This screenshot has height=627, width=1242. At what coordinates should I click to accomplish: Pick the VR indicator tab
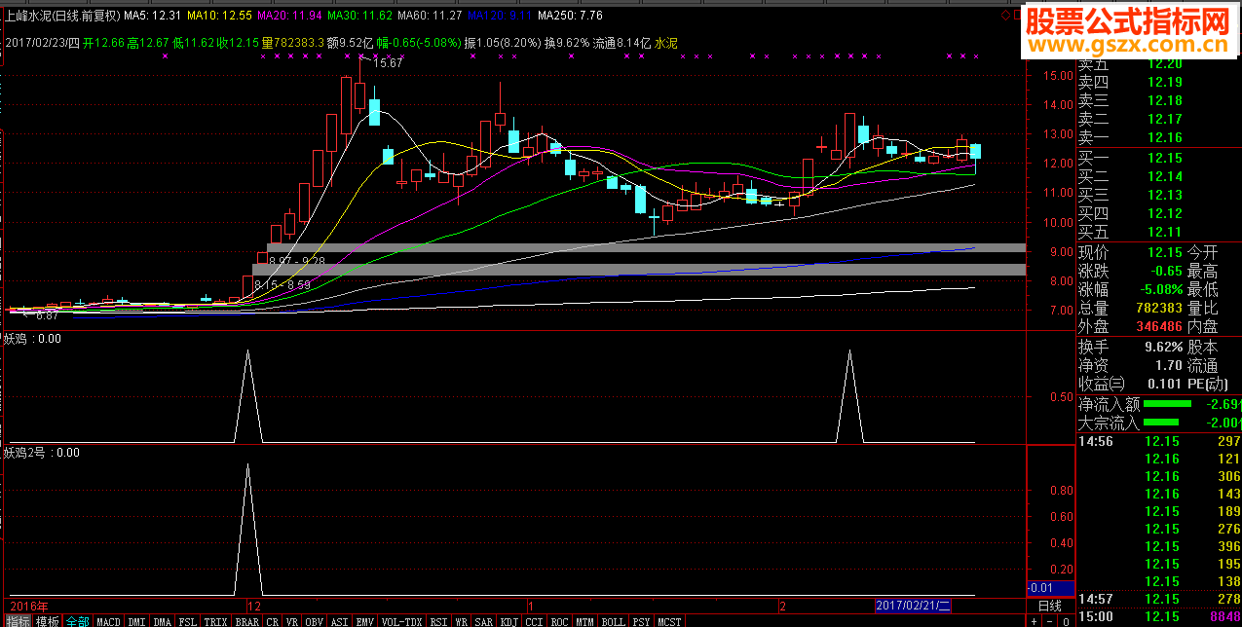(x=291, y=620)
